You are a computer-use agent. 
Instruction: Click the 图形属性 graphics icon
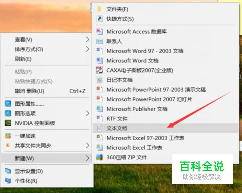tap(8, 104)
